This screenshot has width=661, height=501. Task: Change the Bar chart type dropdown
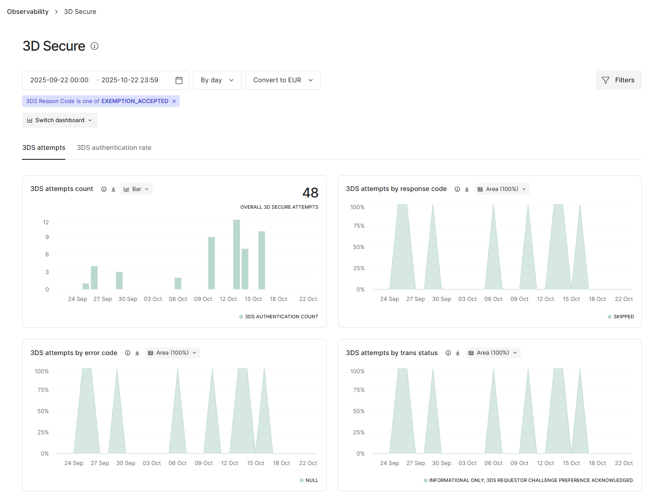click(136, 189)
